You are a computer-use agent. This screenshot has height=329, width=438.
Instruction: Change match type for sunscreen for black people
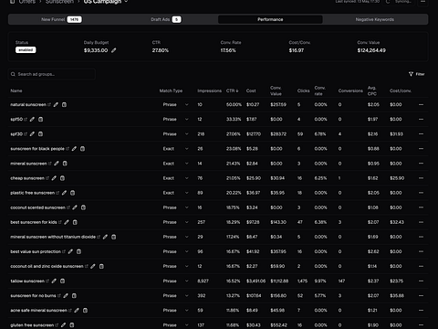coord(175,149)
